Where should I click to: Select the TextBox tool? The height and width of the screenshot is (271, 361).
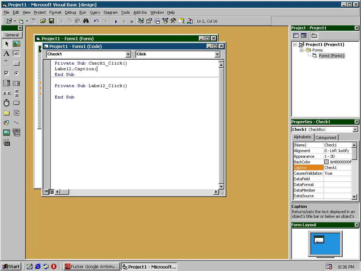coord(16,54)
